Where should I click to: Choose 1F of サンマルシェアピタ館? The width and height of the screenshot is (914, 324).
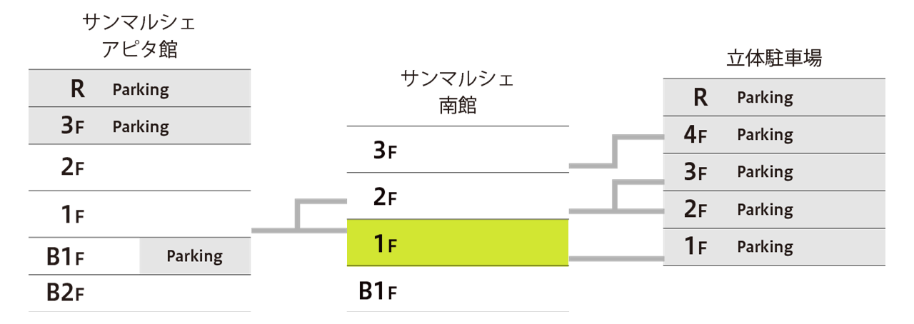(x=140, y=214)
